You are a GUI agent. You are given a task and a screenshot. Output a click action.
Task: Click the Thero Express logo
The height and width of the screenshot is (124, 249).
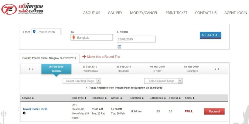click(22, 9)
